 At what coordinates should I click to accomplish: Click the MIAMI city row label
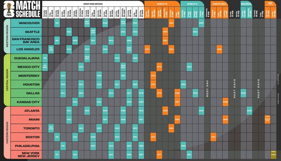26,119
